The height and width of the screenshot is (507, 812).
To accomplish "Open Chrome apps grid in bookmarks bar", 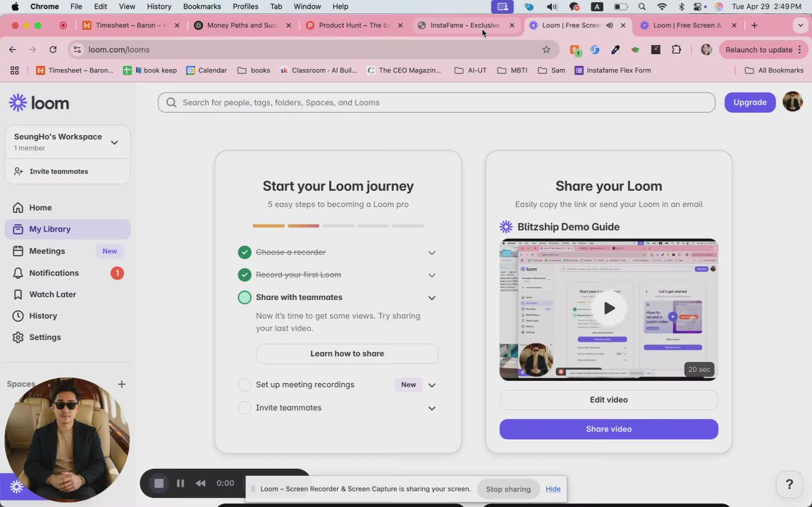I will tap(15, 70).
